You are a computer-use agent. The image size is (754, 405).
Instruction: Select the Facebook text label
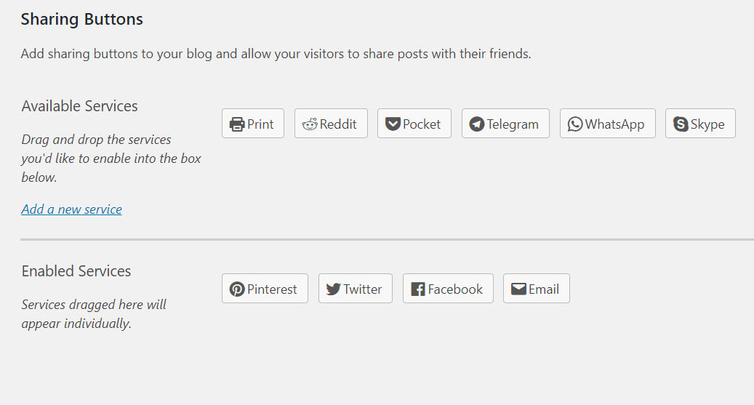455,289
